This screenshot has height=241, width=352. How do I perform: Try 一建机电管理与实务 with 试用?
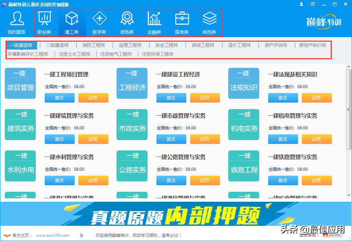(x=317, y=139)
